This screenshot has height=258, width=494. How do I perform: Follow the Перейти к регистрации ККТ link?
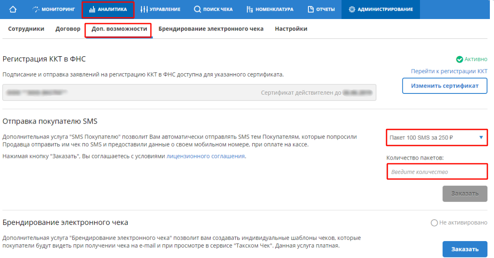click(449, 71)
